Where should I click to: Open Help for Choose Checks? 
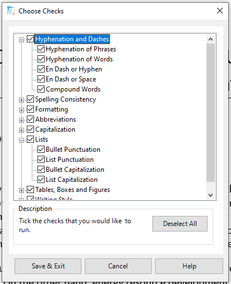[x=189, y=266]
